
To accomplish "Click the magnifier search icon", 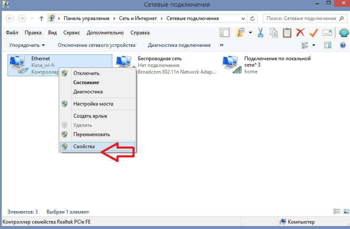I will click(341, 18).
